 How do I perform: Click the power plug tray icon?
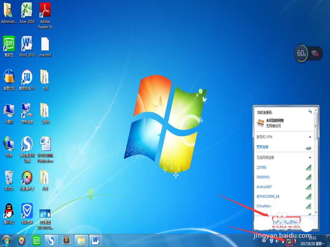coord(295,241)
